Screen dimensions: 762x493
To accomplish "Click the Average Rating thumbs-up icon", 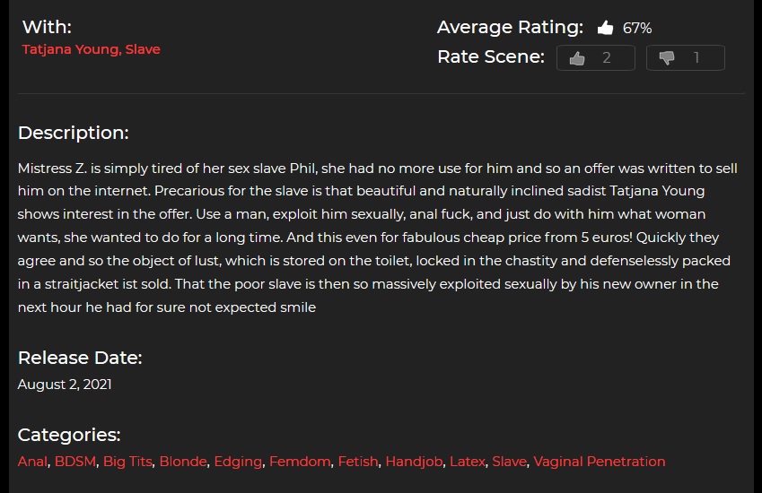I will coord(605,28).
